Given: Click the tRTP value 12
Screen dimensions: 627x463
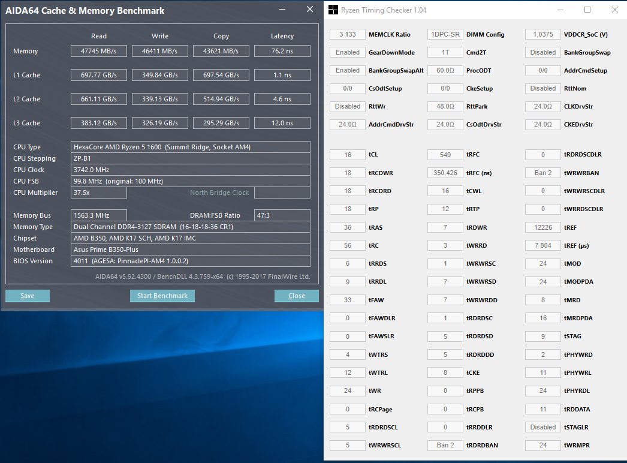Looking at the screenshot, I should [445, 209].
